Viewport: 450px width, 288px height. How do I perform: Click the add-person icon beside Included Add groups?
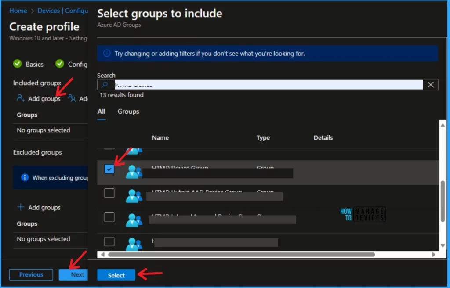20,98
